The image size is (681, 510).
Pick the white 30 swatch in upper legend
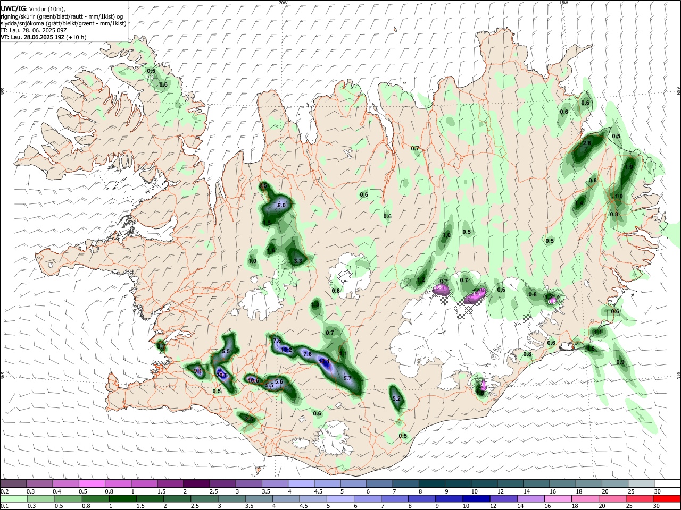667,483
